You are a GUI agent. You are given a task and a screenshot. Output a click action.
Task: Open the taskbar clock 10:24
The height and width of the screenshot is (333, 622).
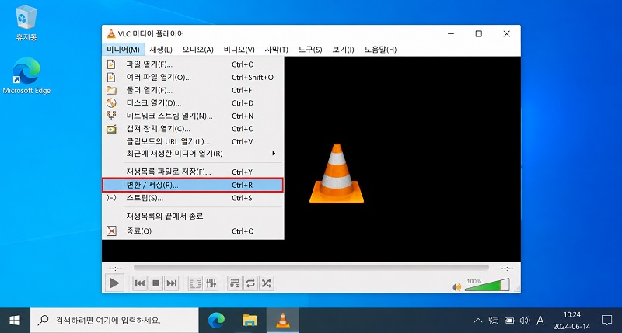[571, 321]
